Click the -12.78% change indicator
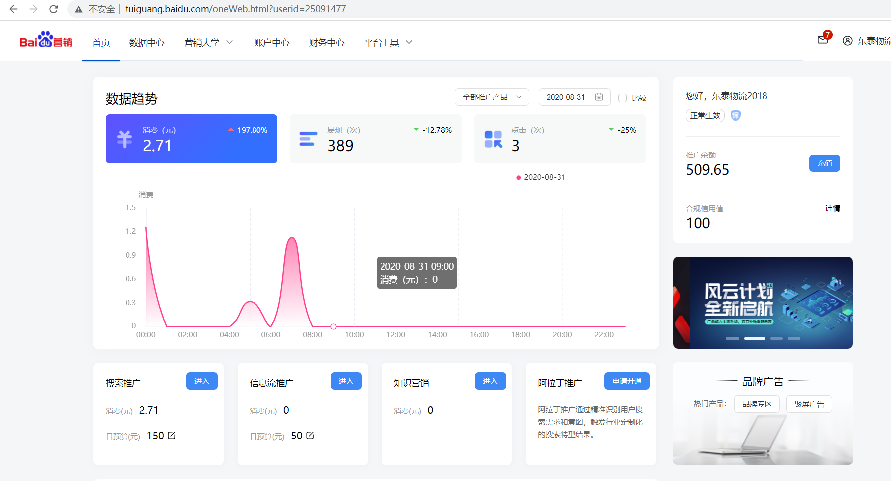This screenshot has height=481, width=891. click(433, 130)
